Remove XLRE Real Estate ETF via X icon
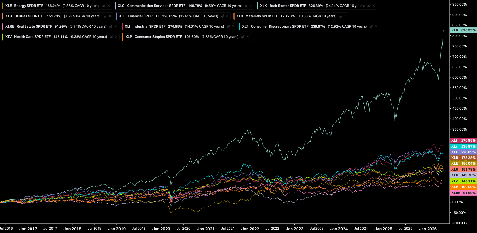Image resolution: width=477 pixels, height=233 pixels. pyautogui.click(x=116, y=27)
